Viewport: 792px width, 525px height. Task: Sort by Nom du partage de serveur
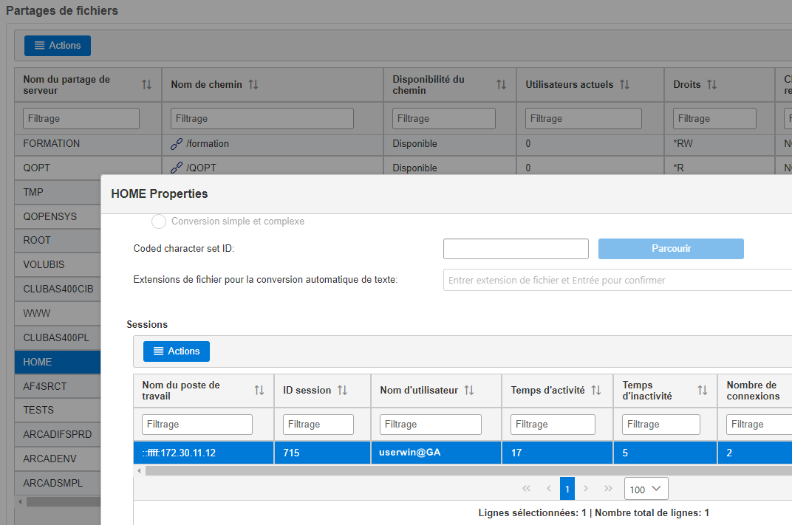146,85
